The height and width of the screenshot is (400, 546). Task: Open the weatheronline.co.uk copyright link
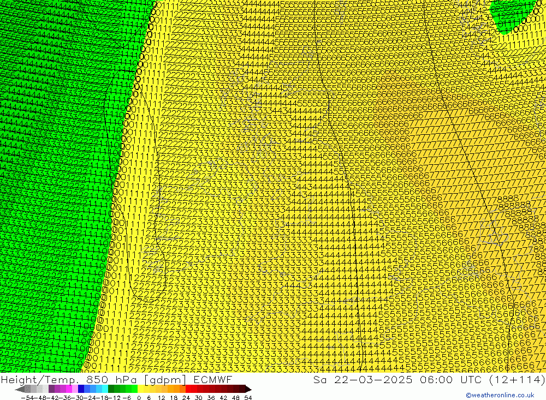pyautogui.click(x=500, y=395)
